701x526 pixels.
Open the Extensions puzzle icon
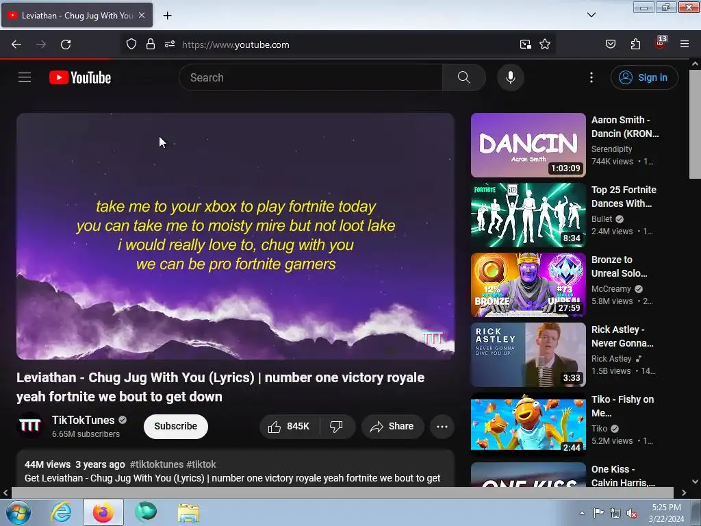point(635,45)
